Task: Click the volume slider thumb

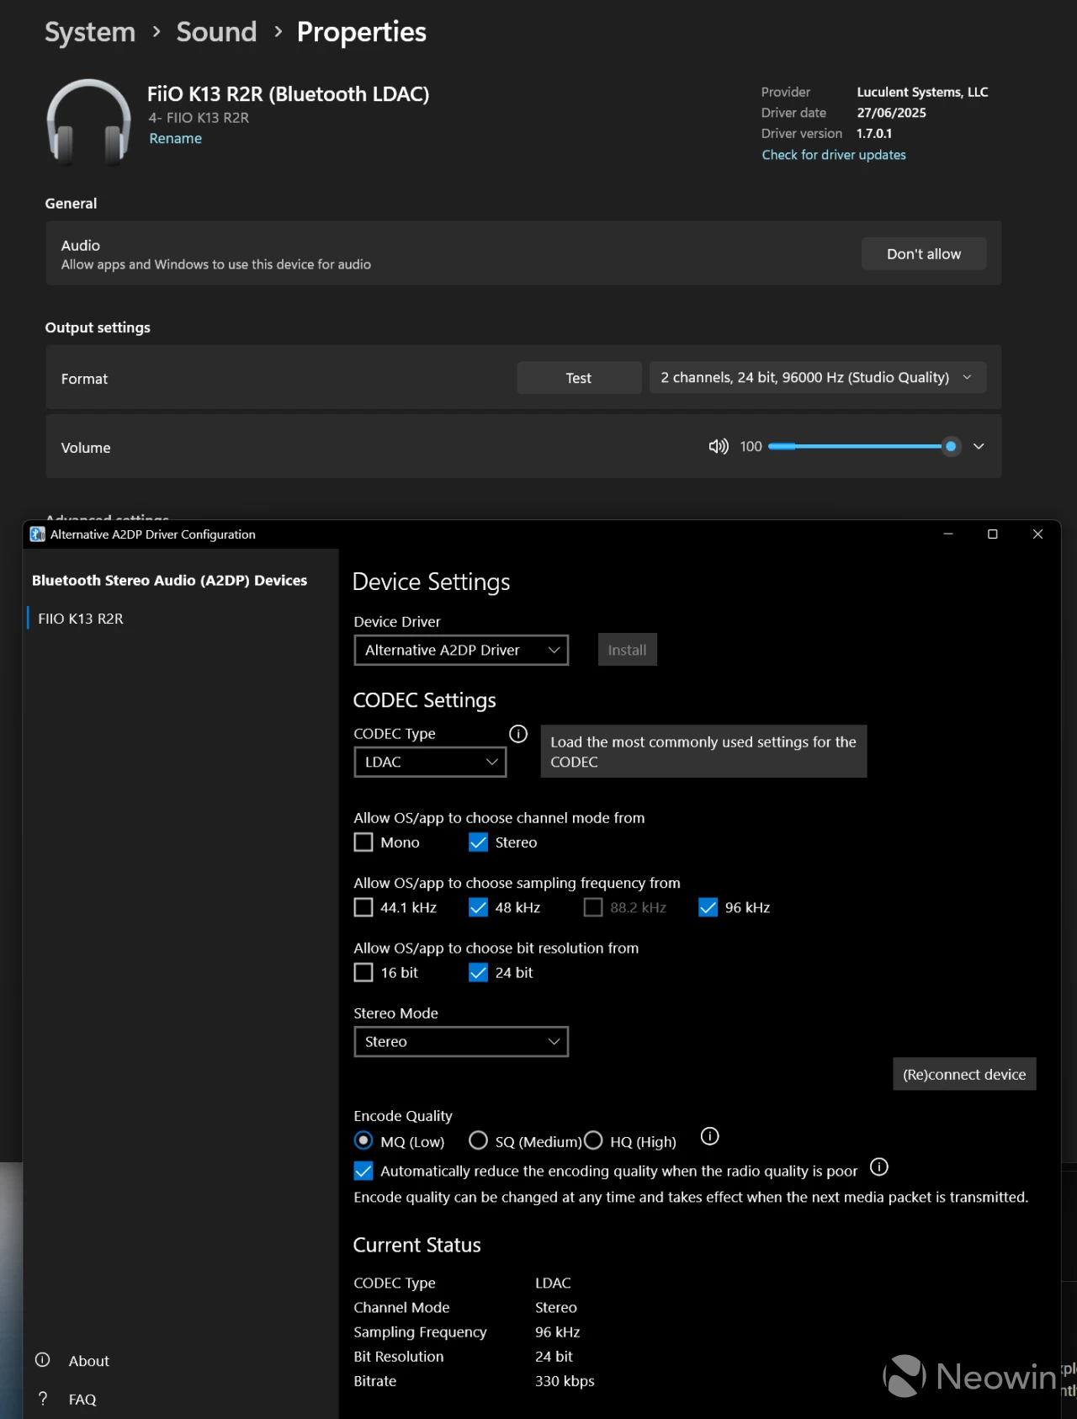Action: (951, 446)
